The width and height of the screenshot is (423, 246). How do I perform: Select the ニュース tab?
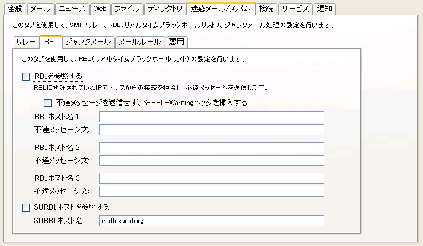71,9
